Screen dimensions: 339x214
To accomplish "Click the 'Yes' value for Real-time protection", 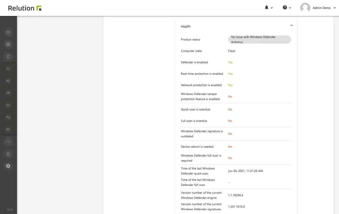I will (x=230, y=74).
